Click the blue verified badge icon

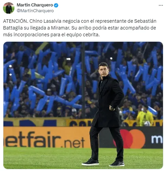tap(56, 5)
